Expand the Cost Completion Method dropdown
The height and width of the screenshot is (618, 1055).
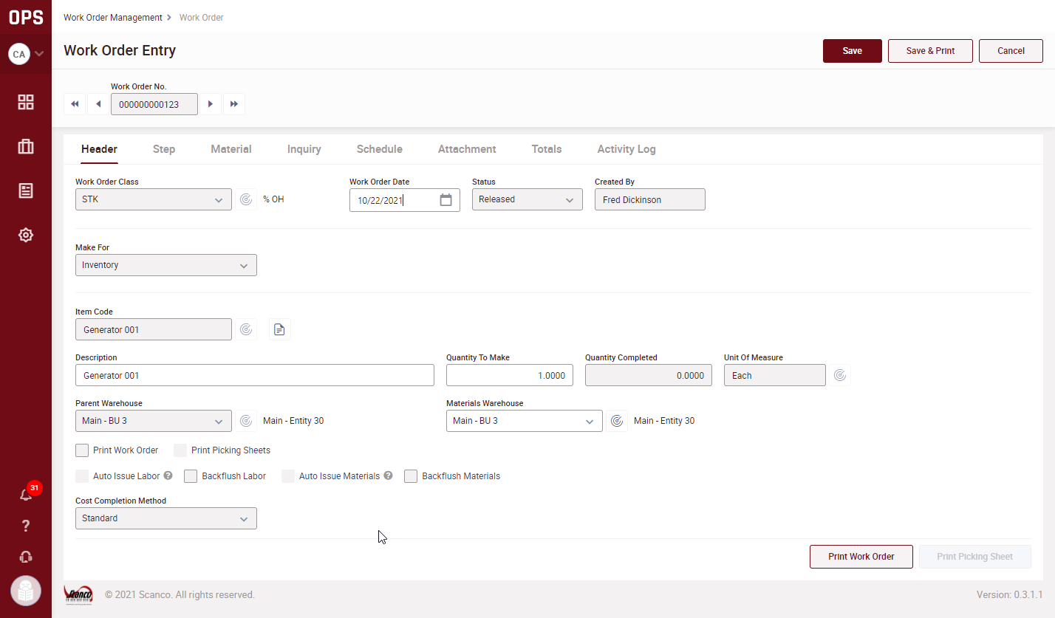point(165,518)
